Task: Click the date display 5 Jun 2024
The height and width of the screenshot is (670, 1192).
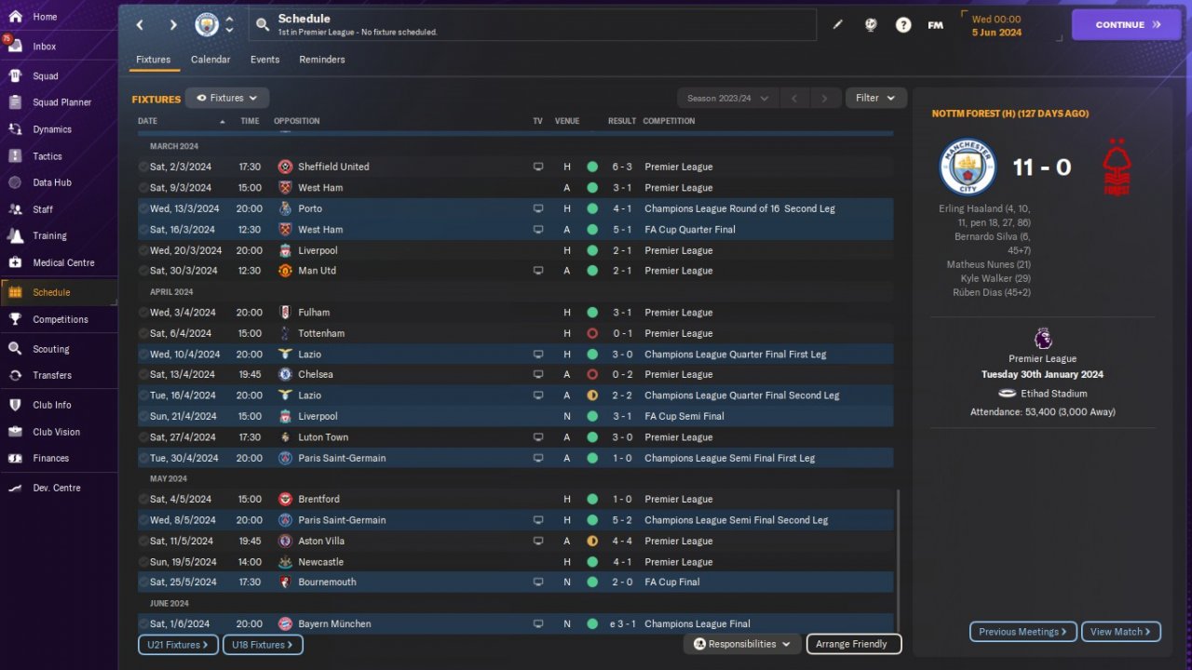Action: point(996,33)
